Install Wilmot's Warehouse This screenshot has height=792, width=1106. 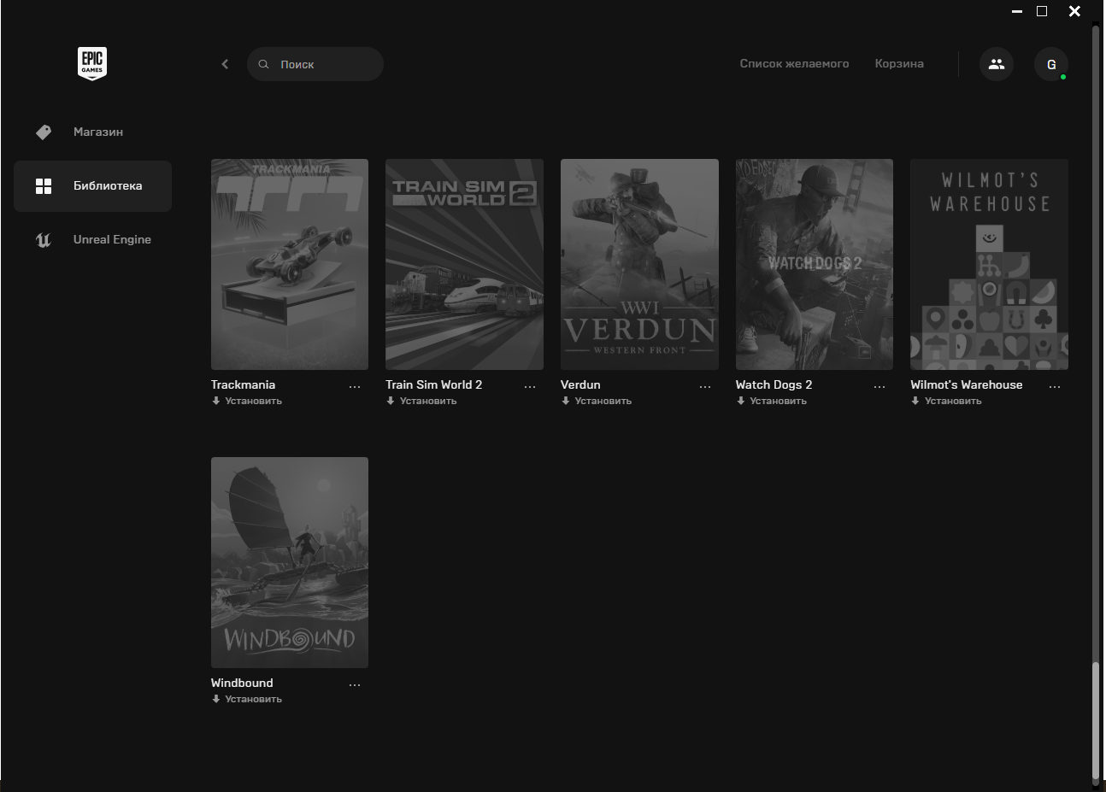pos(946,401)
